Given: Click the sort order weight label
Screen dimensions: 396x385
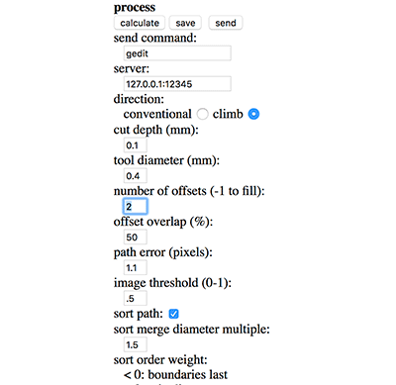Looking at the screenshot, I should pos(160,359).
